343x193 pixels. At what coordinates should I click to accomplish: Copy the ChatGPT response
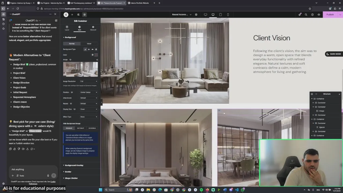coord(10,149)
